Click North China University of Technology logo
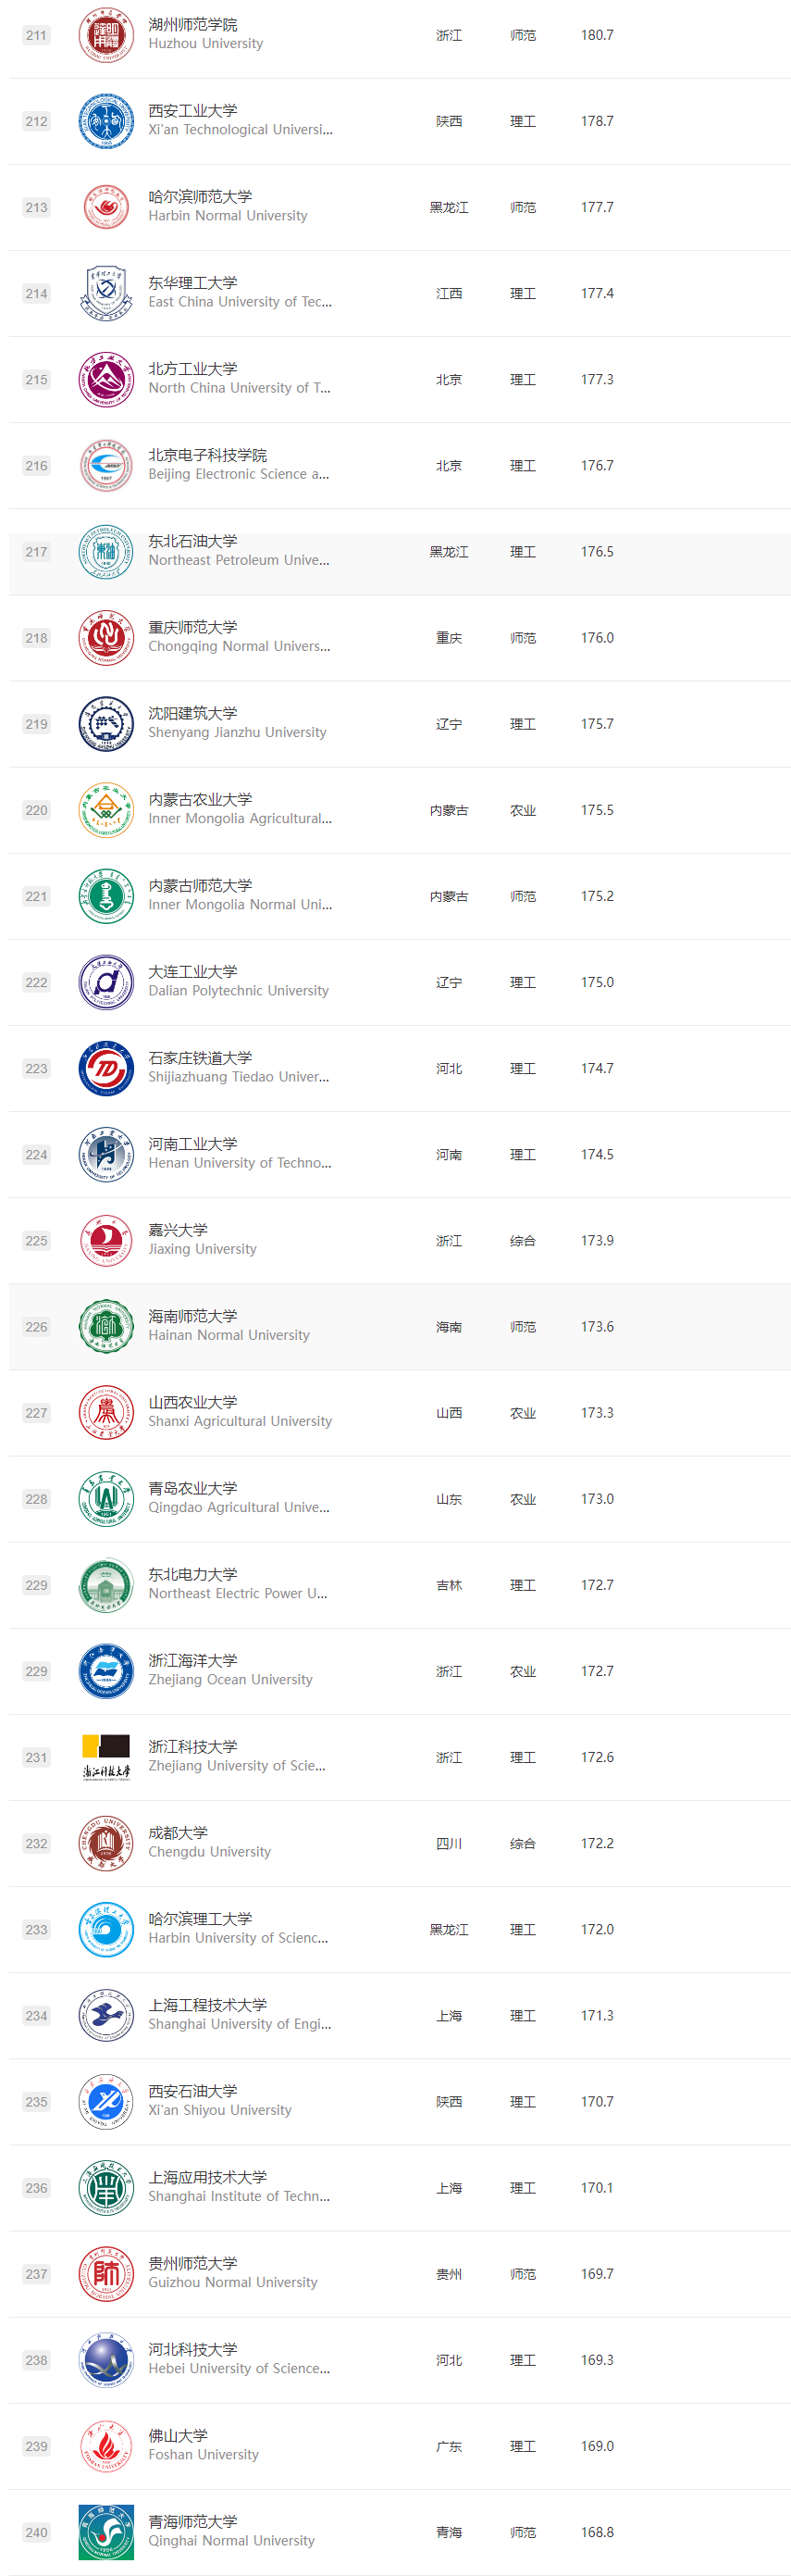 (105, 380)
